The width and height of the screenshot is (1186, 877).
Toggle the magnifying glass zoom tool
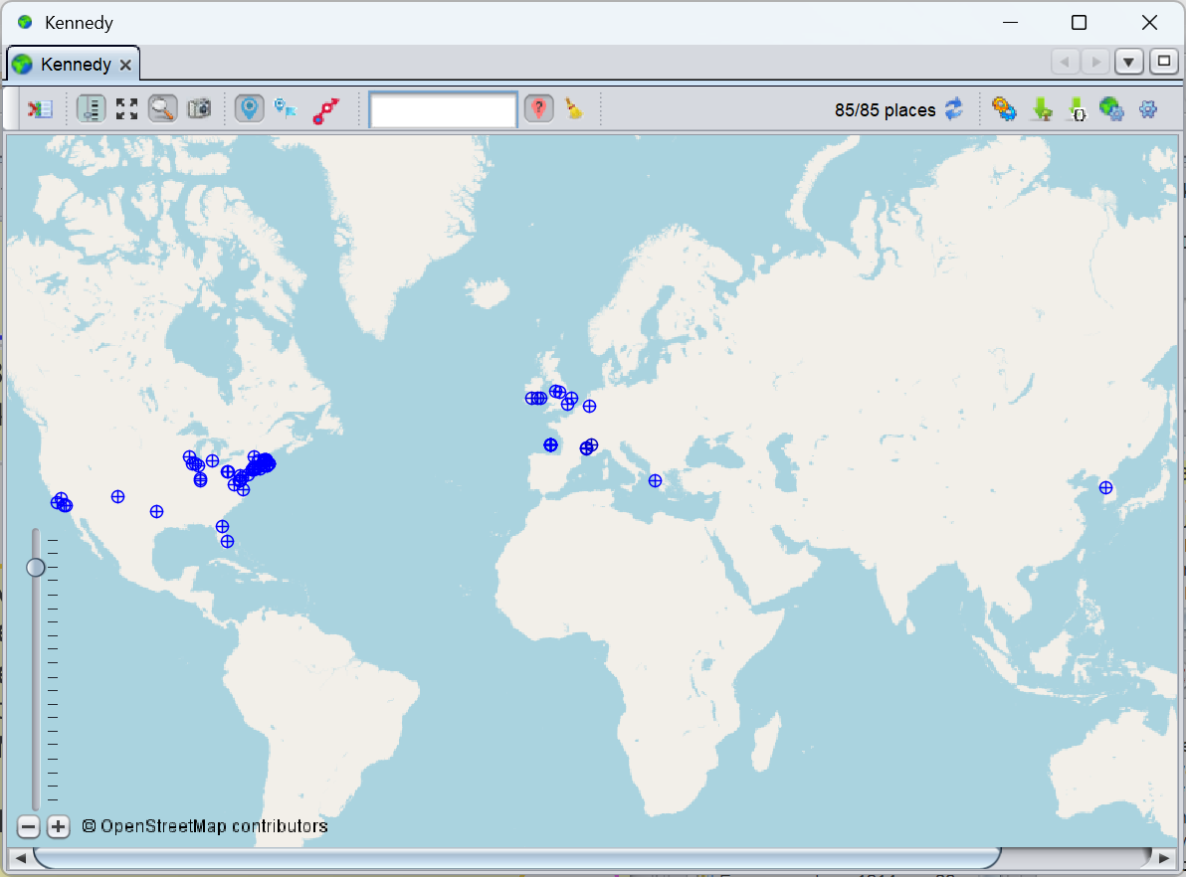coord(162,109)
